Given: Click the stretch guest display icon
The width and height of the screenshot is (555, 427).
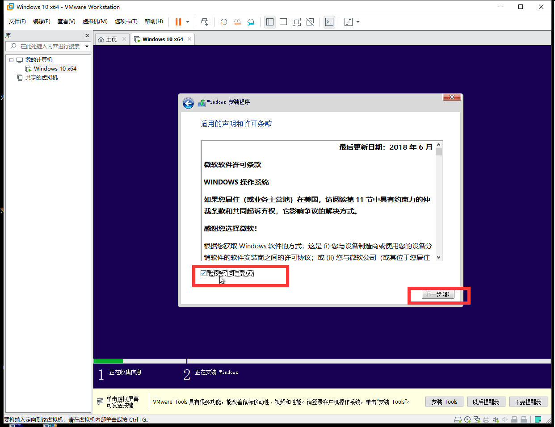Looking at the screenshot, I should point(349,22).
